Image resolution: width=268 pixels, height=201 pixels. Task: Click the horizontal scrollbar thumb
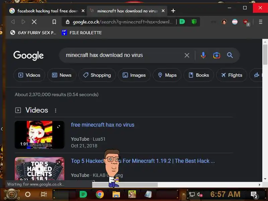pyautogui.click(x=125, y=185)
